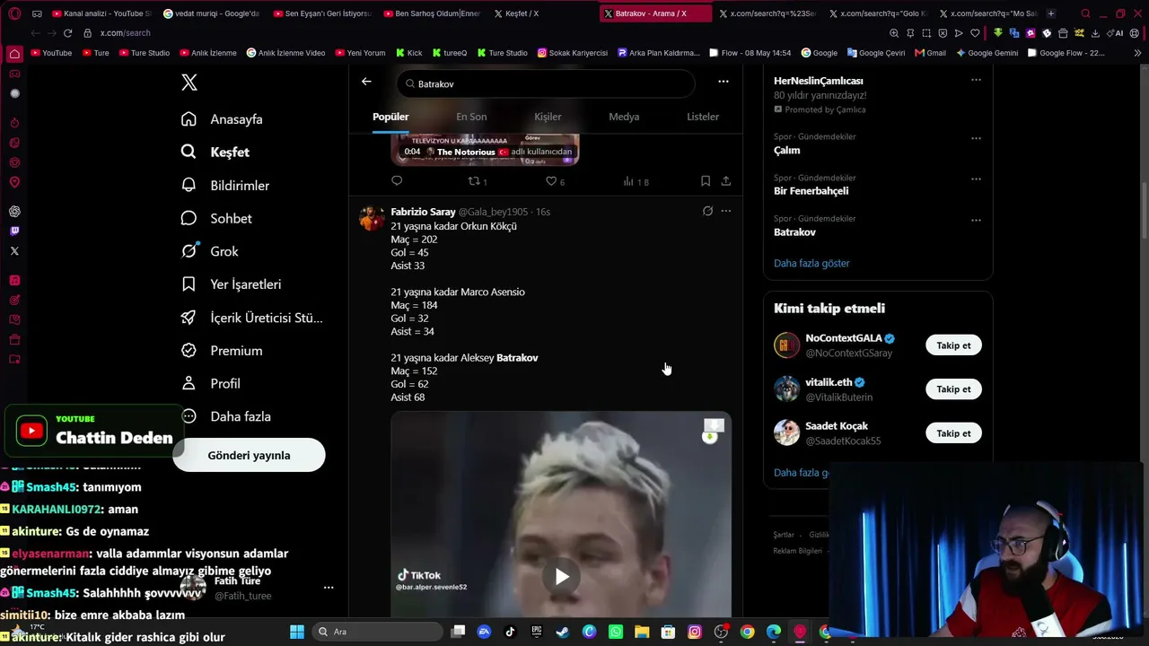
Task: Share the top video post
Action: 725,181
